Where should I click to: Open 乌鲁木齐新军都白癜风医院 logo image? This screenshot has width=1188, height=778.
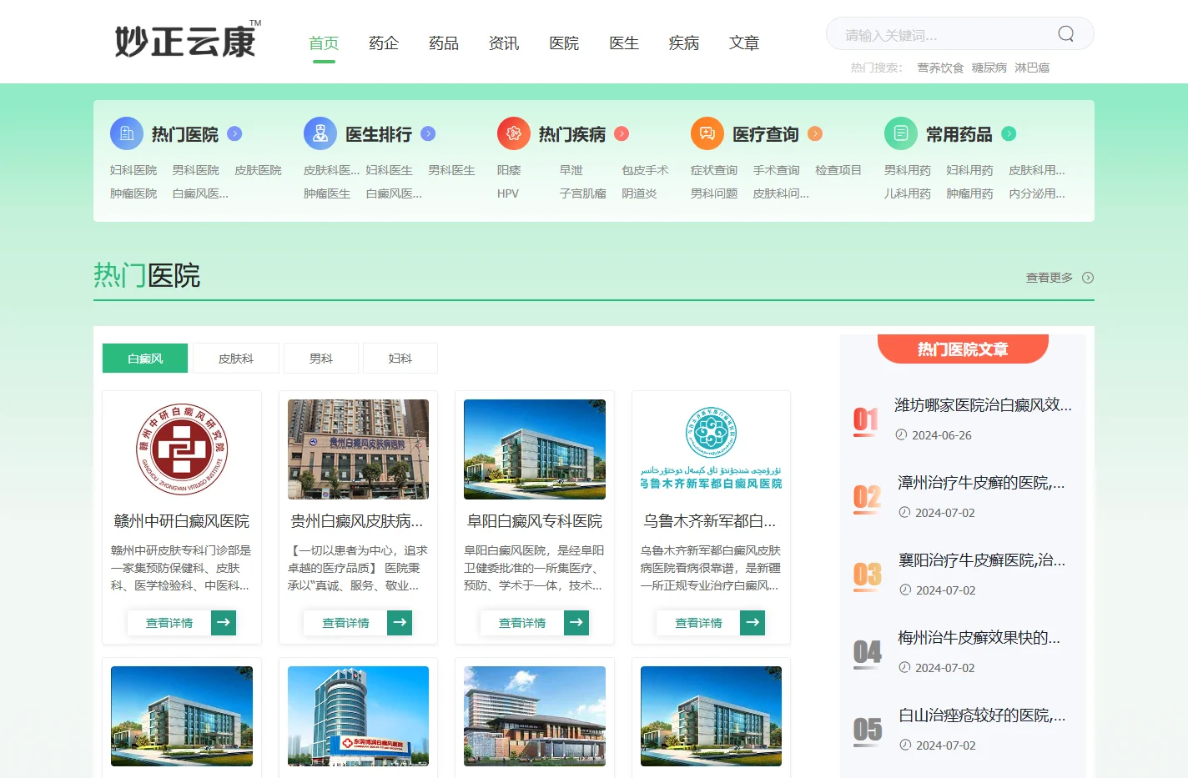(x=711, y=449)
